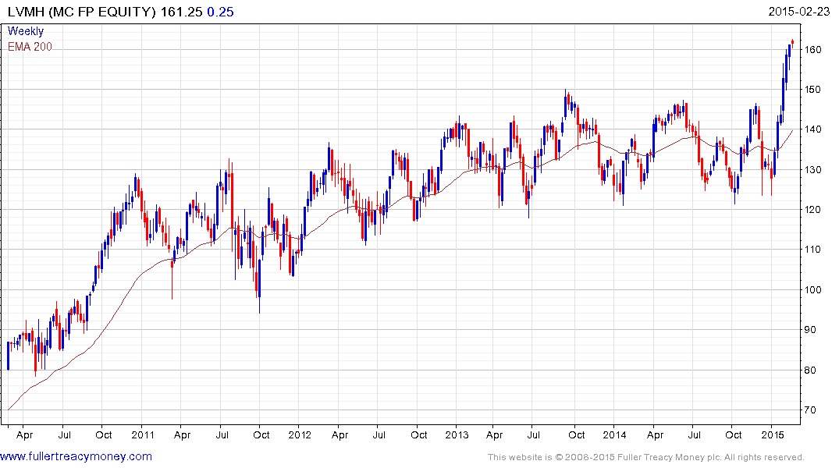Open the www.fullertreacymoney.com link
This screenshot has width=839, height=468.
tap(76, 456)
